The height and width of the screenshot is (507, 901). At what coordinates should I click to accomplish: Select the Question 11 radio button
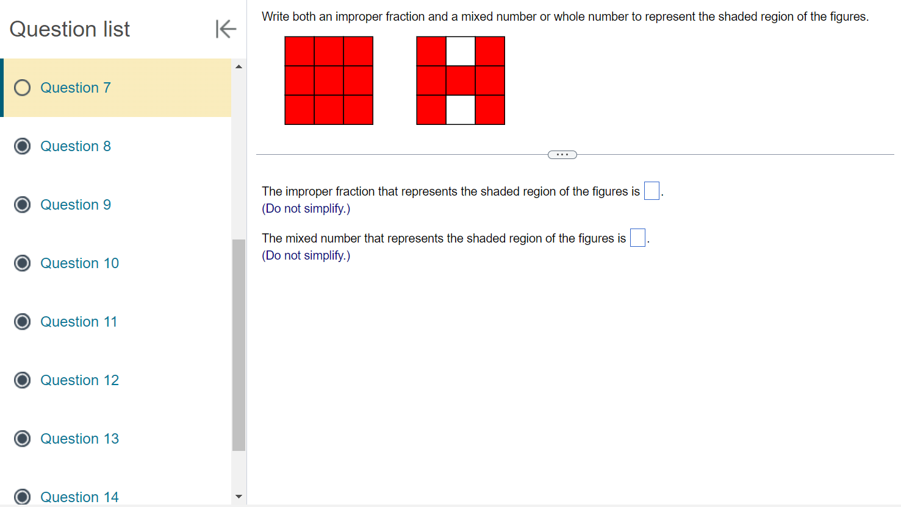22,321
